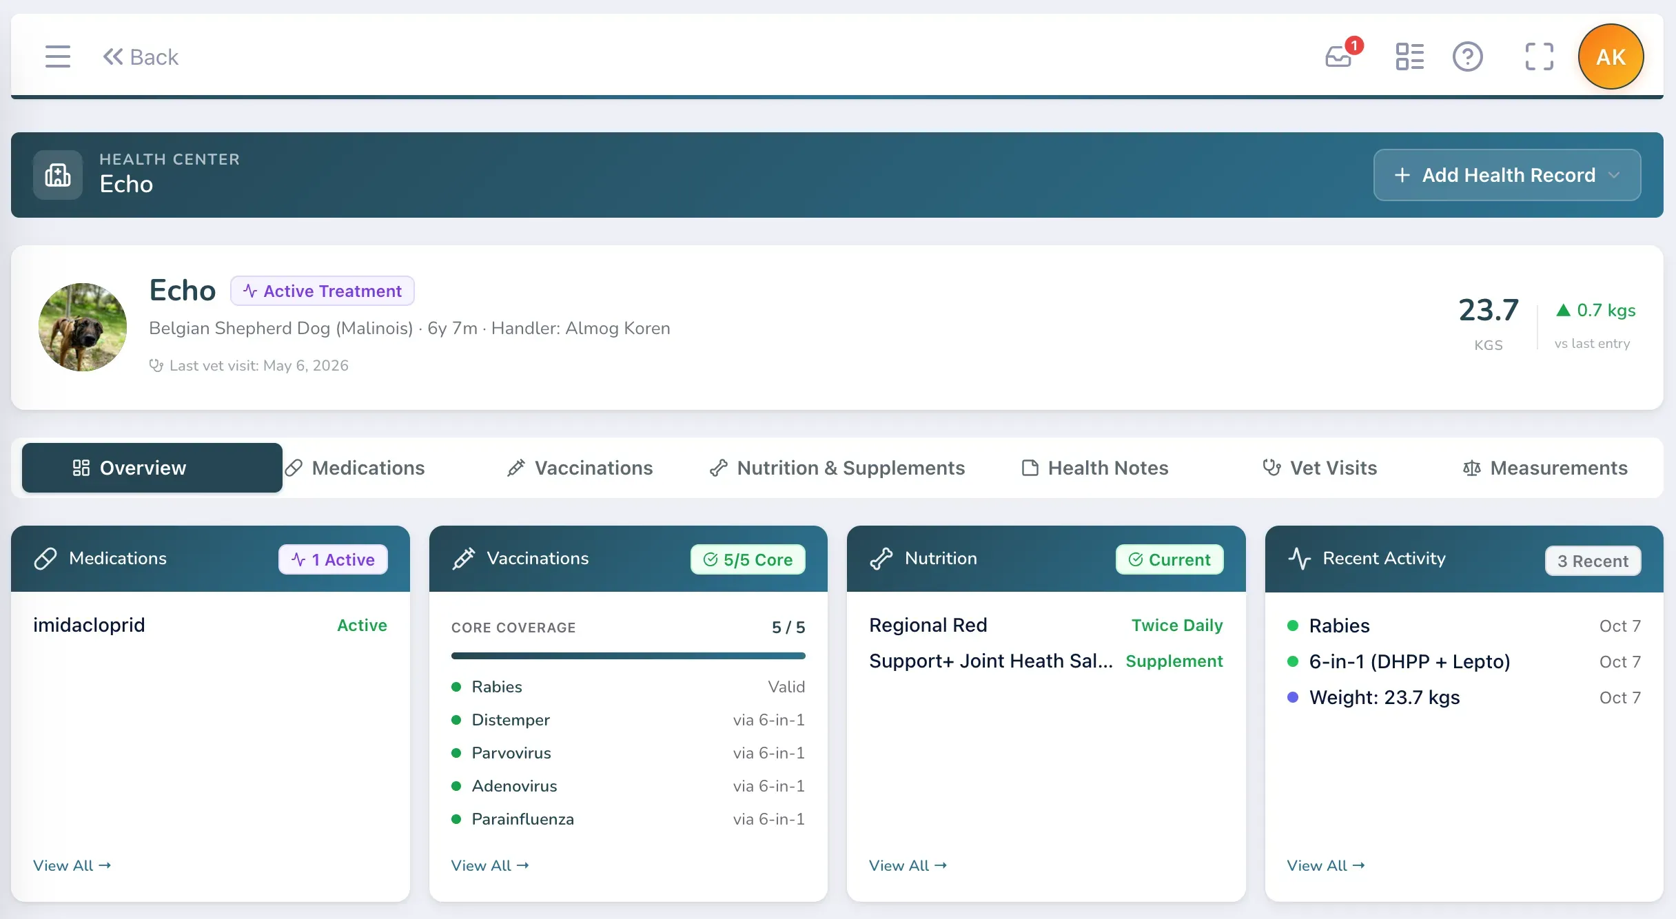The height and width of the screenshot is (919, 1676).
Task: Open the Nutrition & Supplements tab
Action: point(837,468)
